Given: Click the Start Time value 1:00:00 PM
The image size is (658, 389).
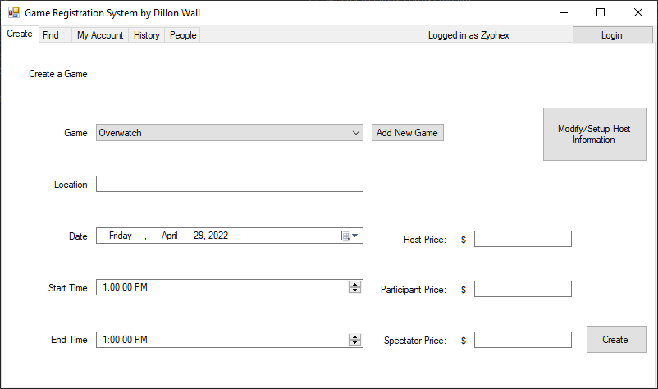Looking at the screenshot, I should coord(125,287).
